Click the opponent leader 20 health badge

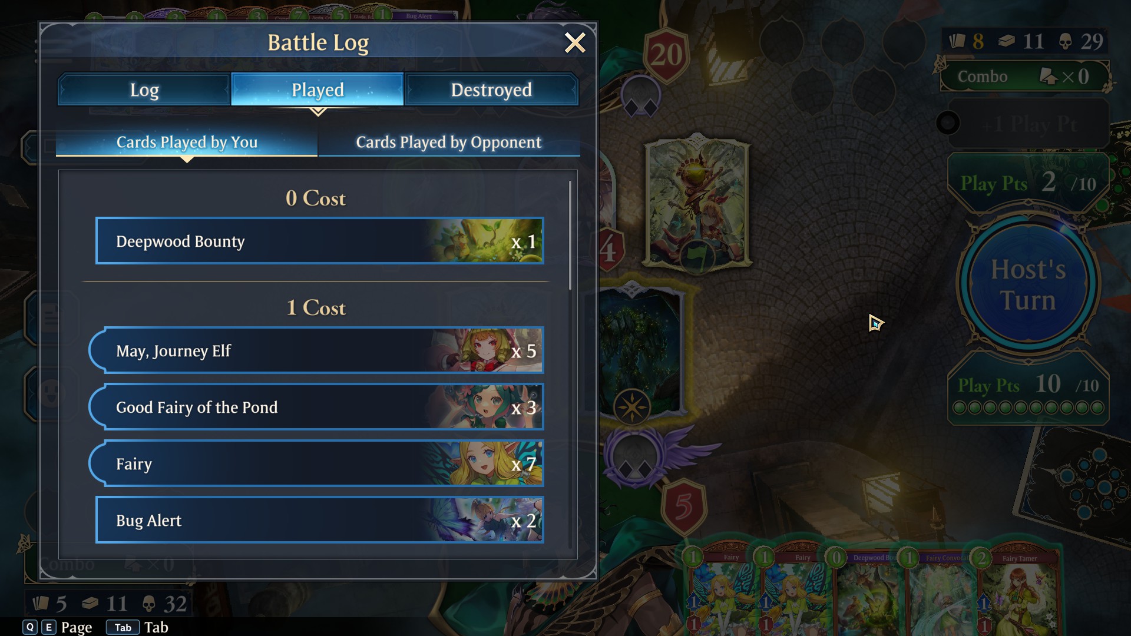click(x=666, y=55)
